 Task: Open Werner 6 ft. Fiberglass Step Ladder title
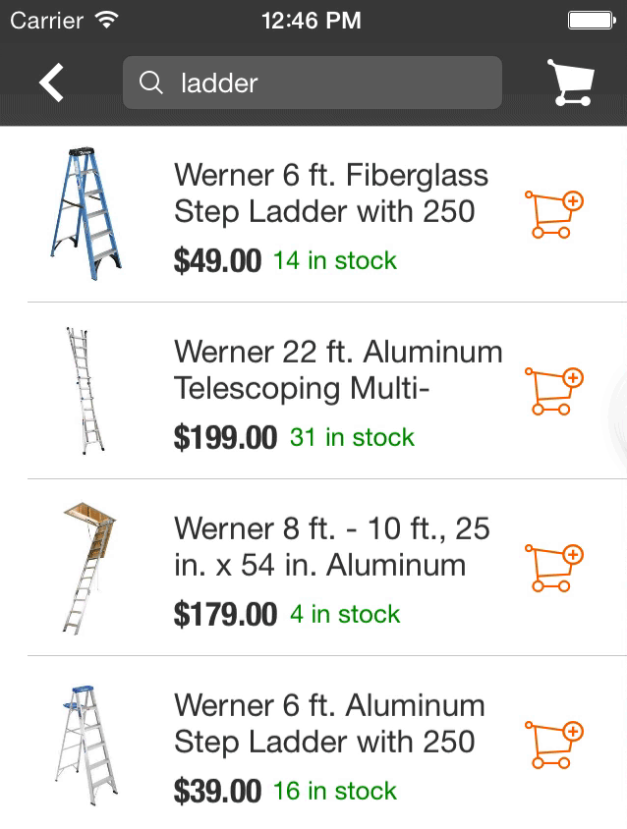[x=330, y=193]
